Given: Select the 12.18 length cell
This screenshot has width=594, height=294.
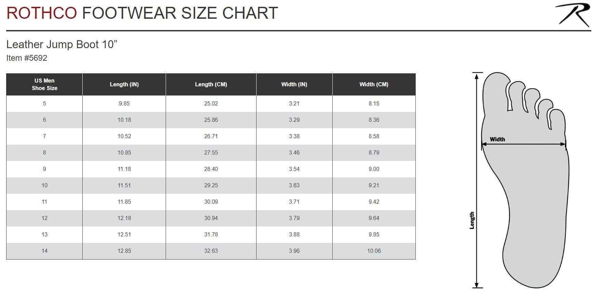Looking at the screenshot, I should (124, 218).
